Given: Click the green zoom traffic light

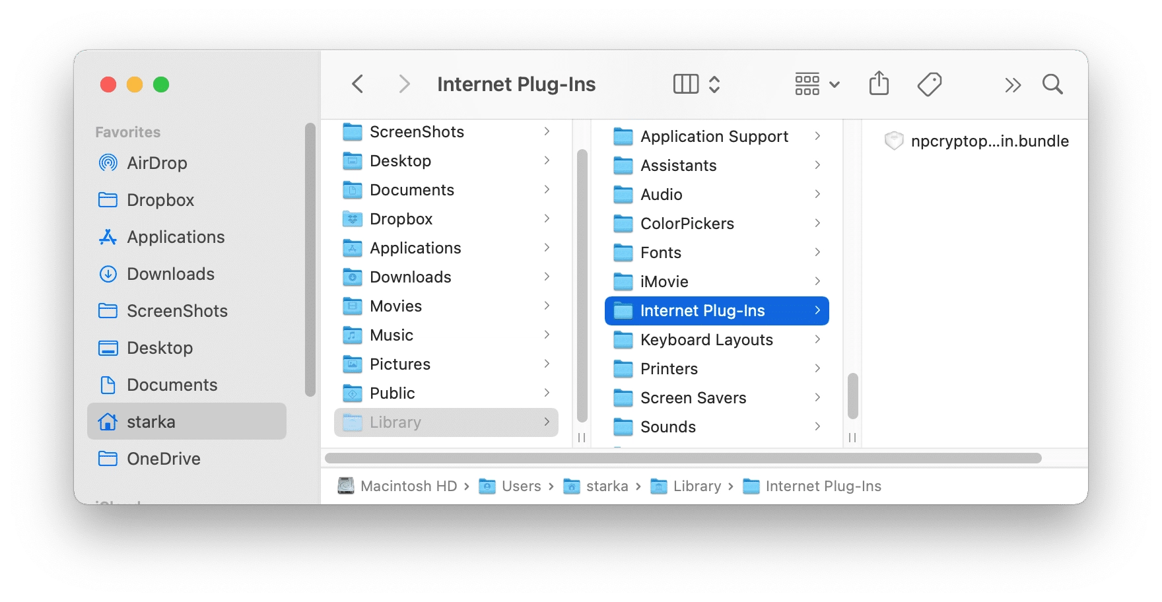Looking at the screenshot, I should (x=160, y=84).
